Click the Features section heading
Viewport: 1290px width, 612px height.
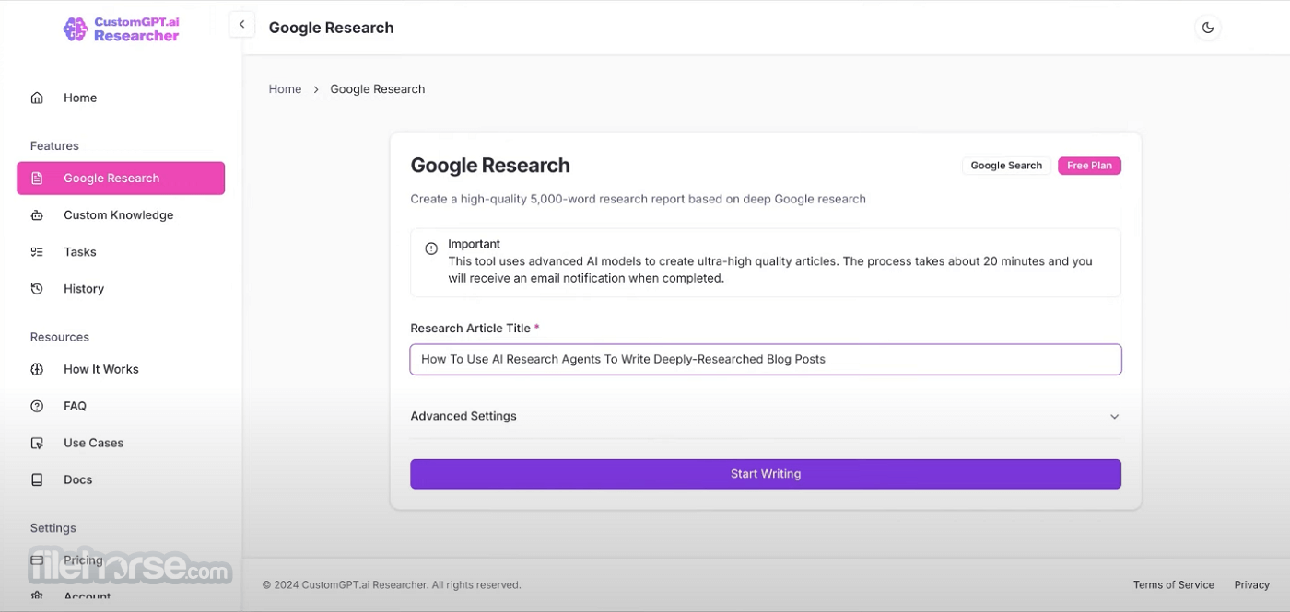(x=54, y=146)
